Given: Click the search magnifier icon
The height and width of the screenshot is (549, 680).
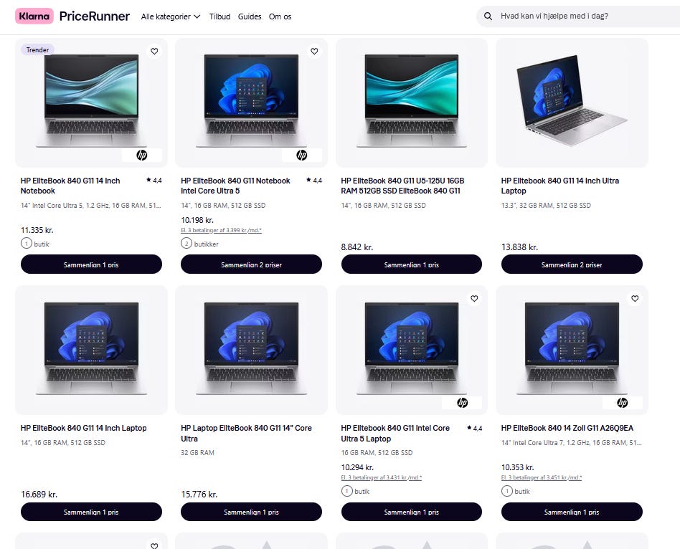Looking at the screenshot, I should click(488, 16).
